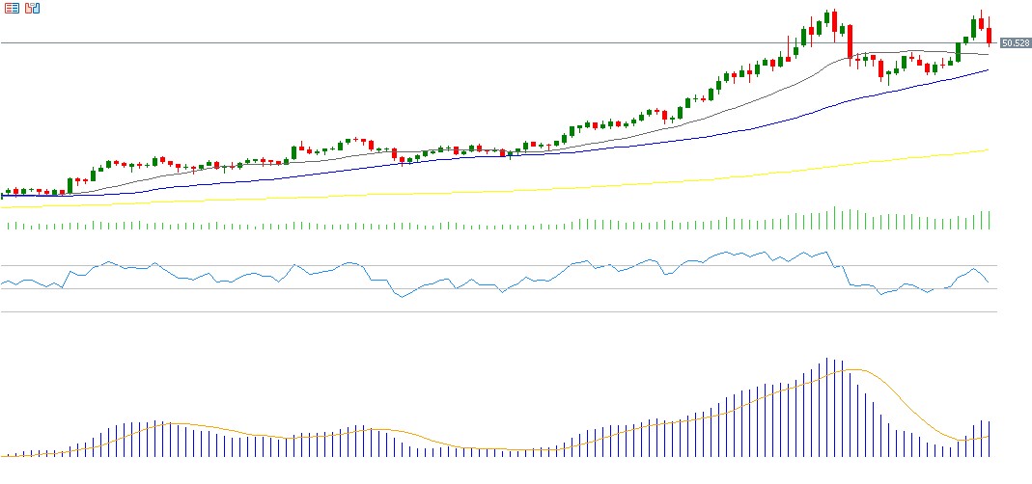The height and width of the screenshot is (484, 1032).
Task: Open the Depth of Market icon
Action: (13, 8)
